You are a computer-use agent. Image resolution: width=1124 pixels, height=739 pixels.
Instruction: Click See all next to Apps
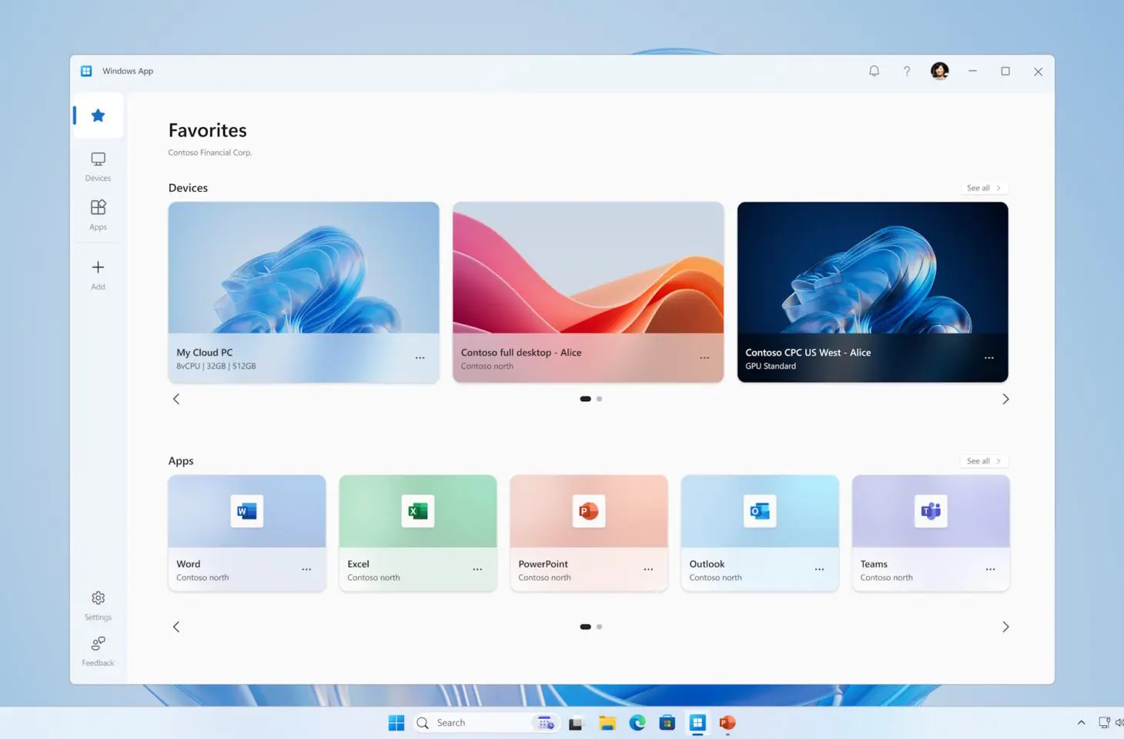983,460
